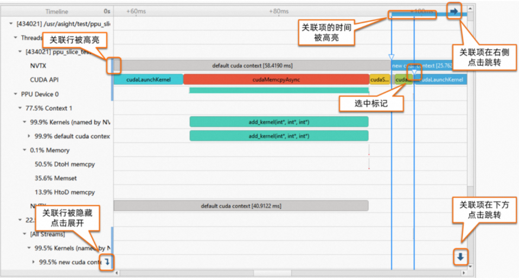Select the 35.6% Memset row
The image size is (519, 280).
coord(56,179)
